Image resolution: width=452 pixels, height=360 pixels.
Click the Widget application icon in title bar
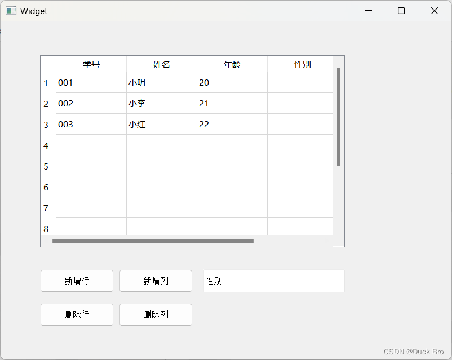pos(11,11)
